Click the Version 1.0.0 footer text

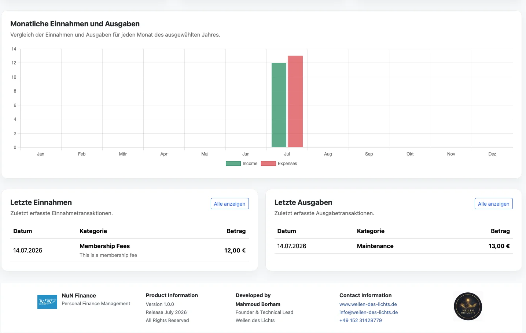pos(160,304)
